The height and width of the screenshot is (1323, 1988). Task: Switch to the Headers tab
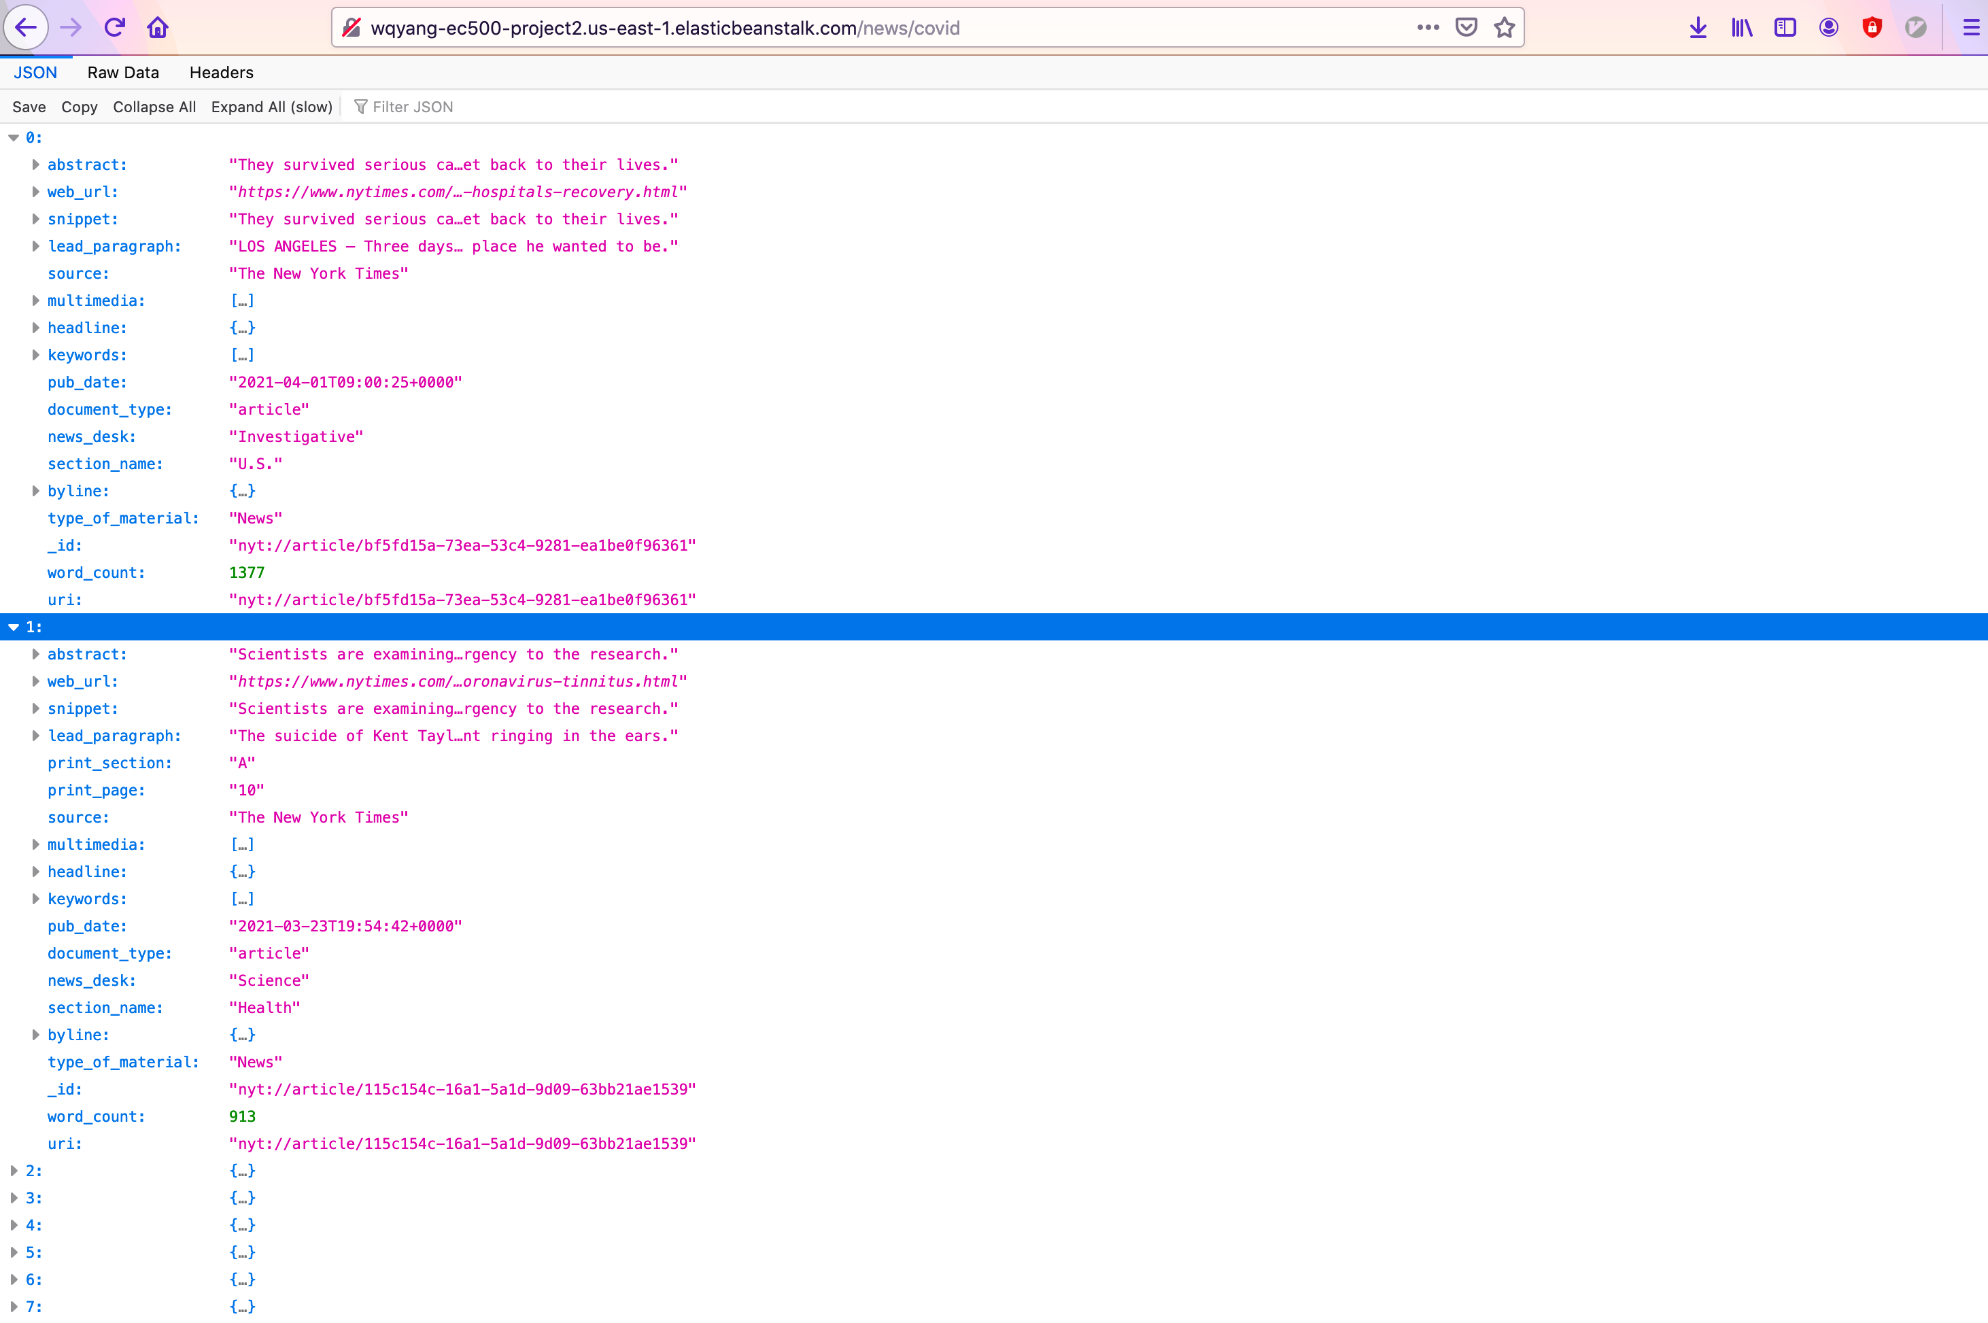[x=221, y=73]
